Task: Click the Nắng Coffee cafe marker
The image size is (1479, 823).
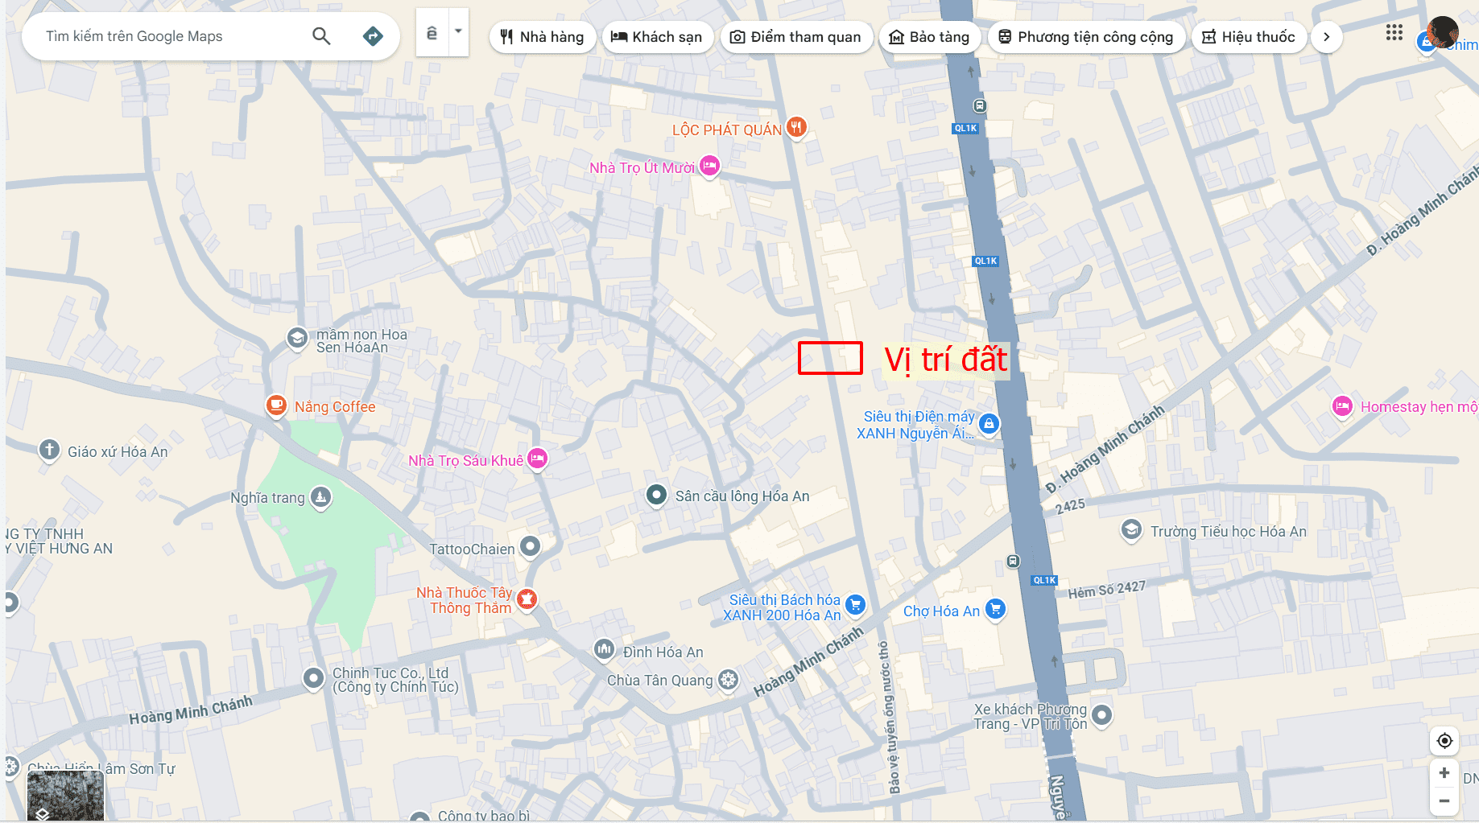Action: coord(276,405)
